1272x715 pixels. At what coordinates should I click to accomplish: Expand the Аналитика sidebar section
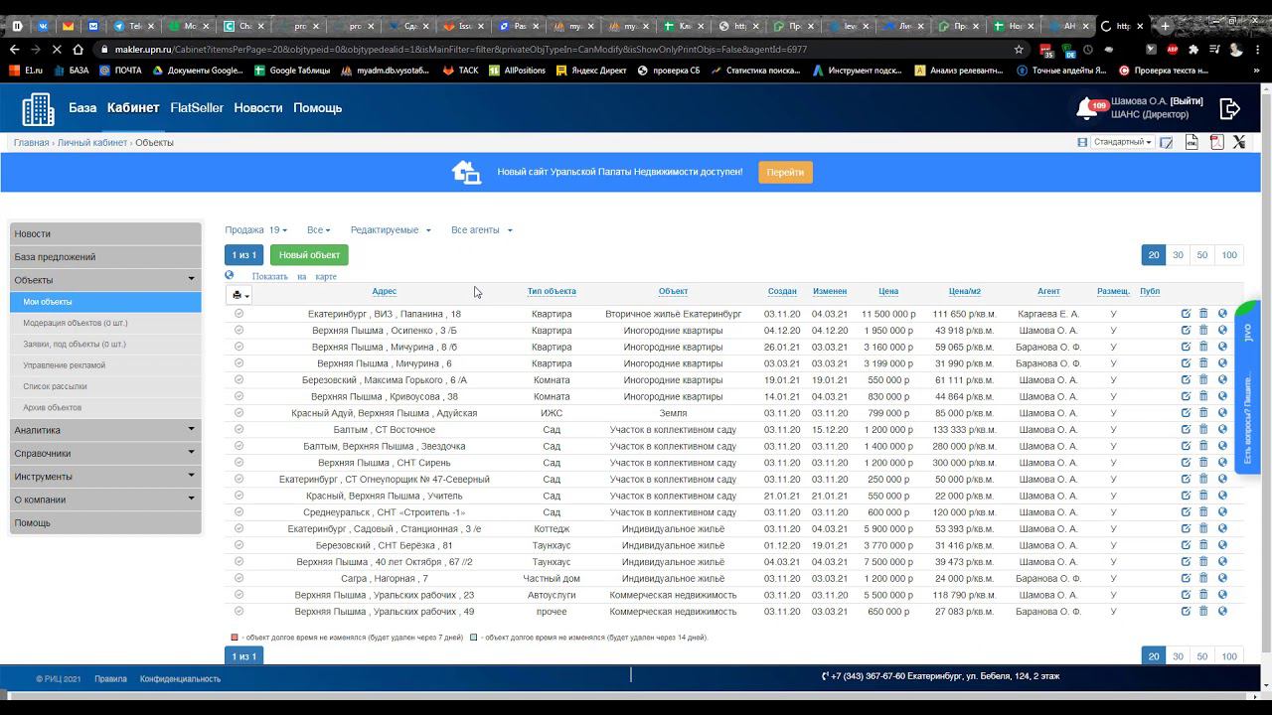[105, 430]
